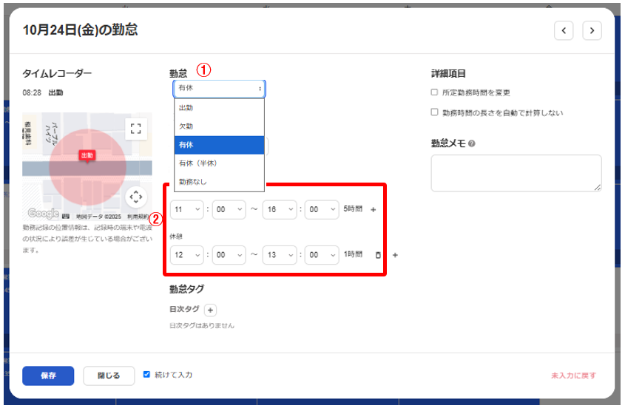Add another work time row with plus icon
This screenshot has height=411, width=625.
pyautogui.click(x=373, y=210)
